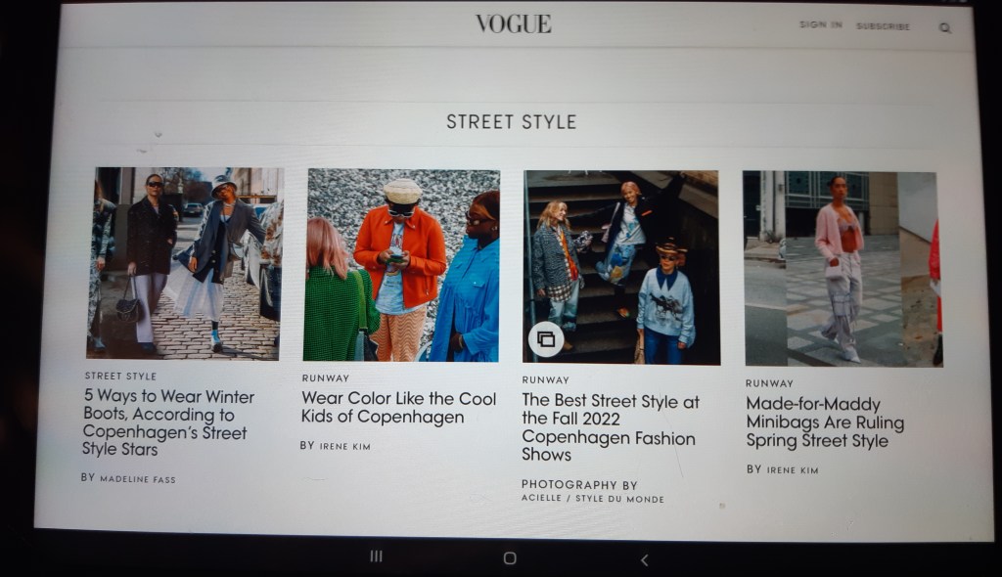Open Wear Color Like the Cool Kids article
The width and height of the screenshot is (1002, 577).
point(398,407)
